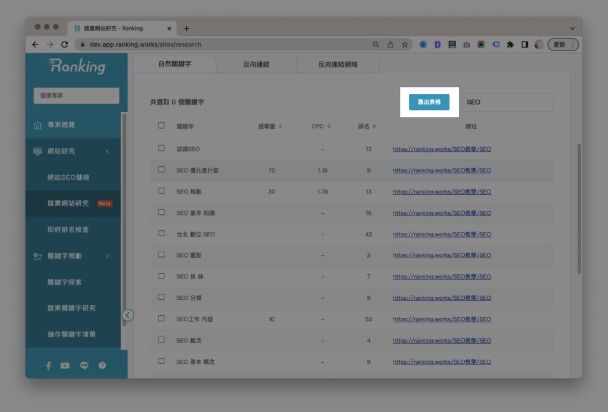Check the SEO 重點 row checkbox

[x=161, y=255]
